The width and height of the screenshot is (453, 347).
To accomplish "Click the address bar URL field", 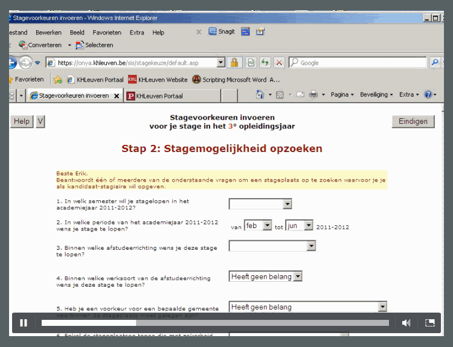I will [132, 63].
